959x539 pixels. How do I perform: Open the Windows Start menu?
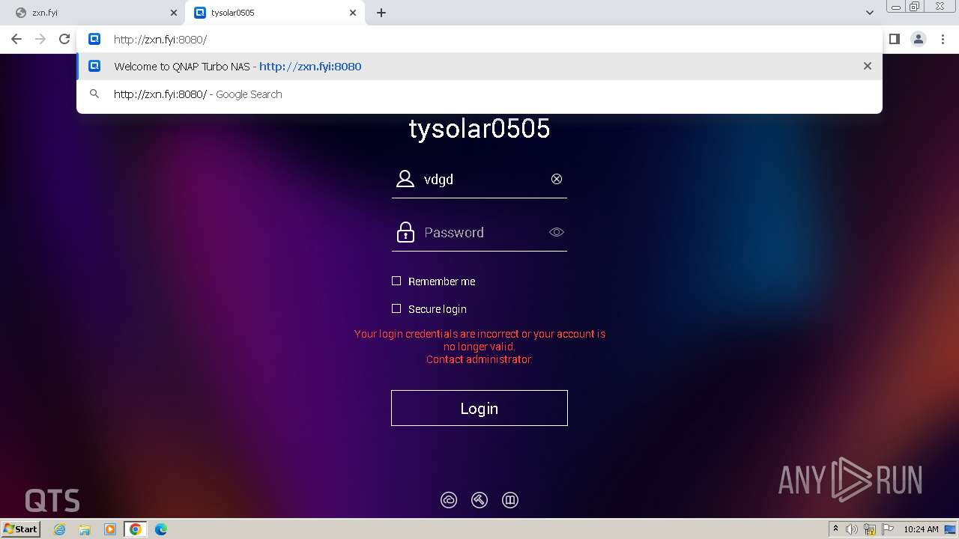click(20, 529)
